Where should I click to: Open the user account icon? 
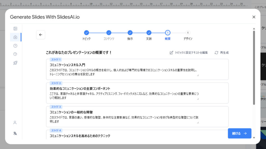15,123
